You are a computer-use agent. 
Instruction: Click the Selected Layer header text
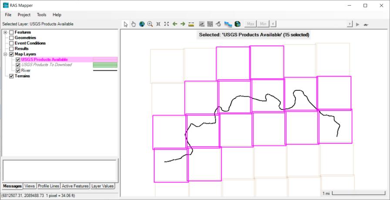click(38, 24)
